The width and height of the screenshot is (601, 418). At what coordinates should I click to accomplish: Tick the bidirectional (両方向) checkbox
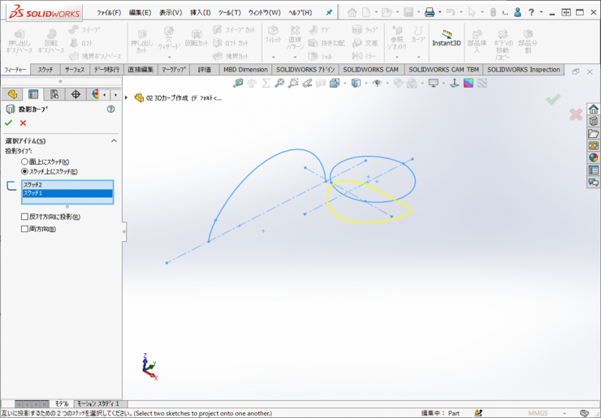point(25,229)
